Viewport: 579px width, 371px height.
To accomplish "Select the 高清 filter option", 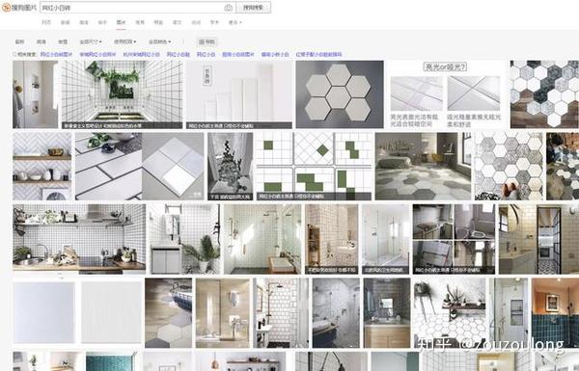I will pyautogui.click(x=41, y=42).
